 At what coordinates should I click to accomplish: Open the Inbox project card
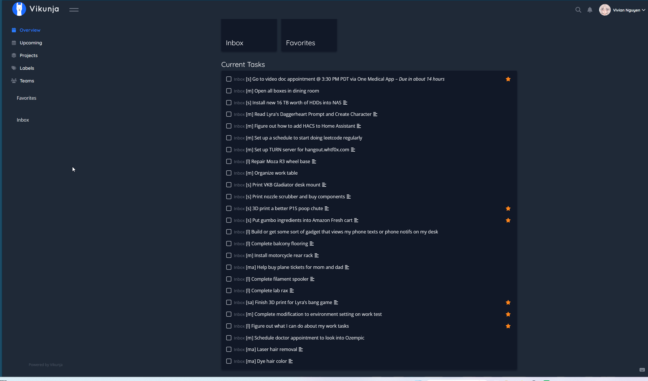tap(249, 35)
